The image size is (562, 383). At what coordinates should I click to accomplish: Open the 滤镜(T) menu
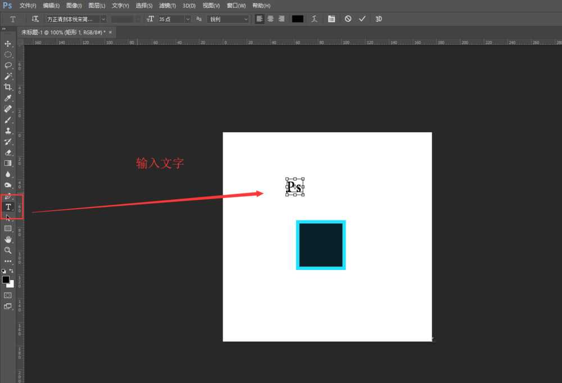(167, 5)
